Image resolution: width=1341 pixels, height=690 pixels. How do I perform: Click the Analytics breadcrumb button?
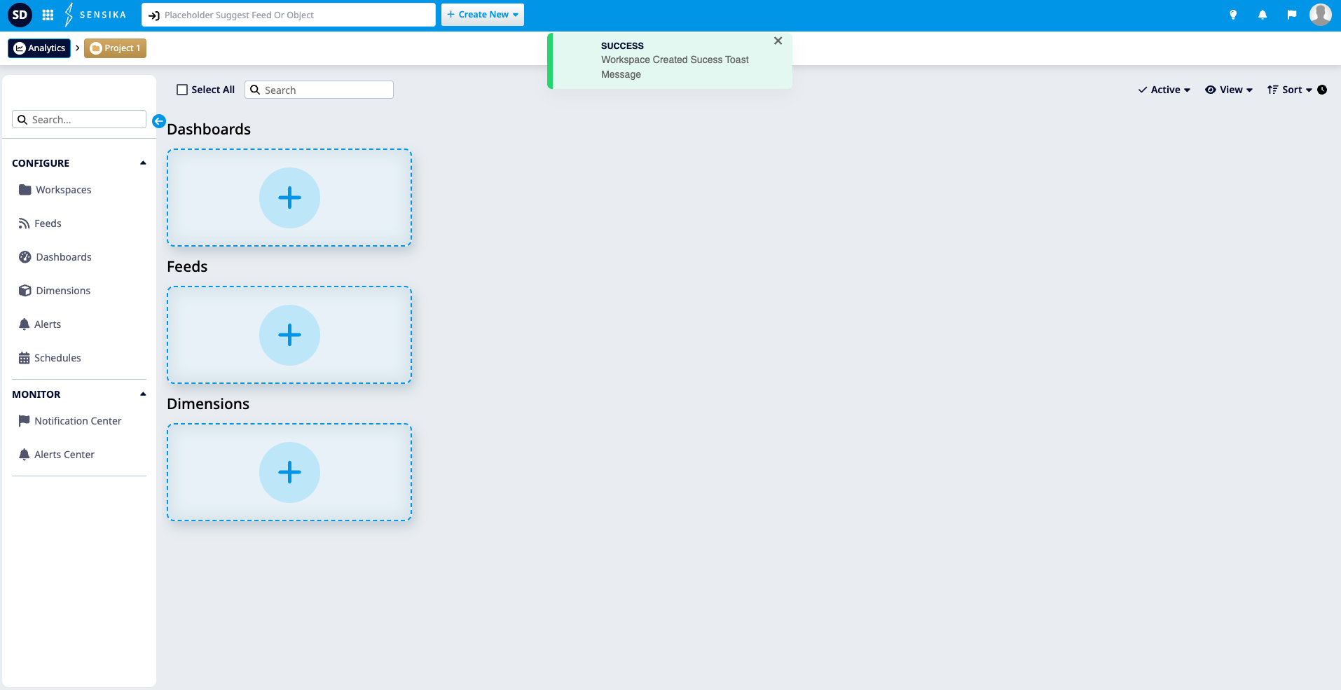point(39,48)
